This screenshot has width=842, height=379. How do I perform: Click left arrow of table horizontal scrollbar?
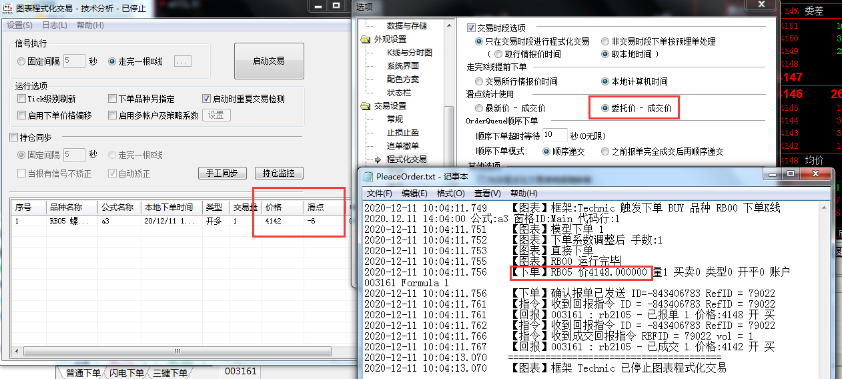(17, 351)
